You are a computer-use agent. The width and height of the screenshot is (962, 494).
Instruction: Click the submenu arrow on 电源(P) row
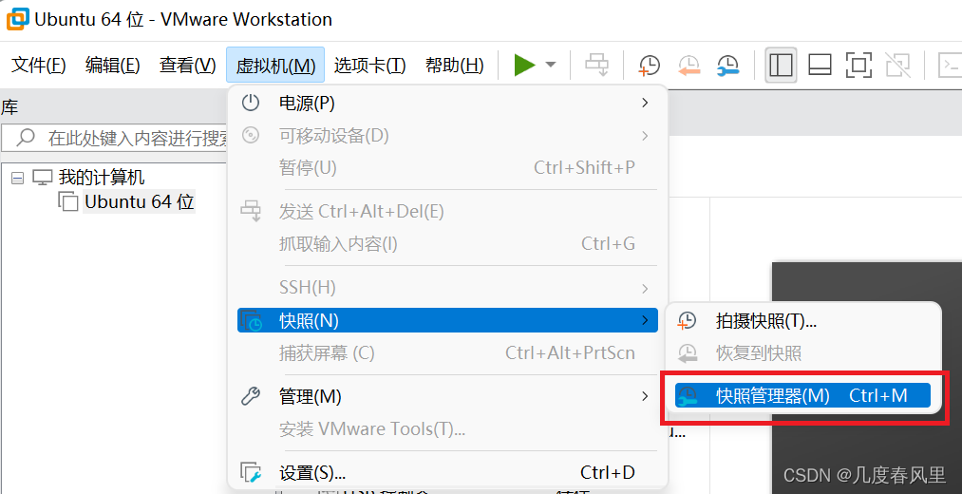[x=645, y=103]
